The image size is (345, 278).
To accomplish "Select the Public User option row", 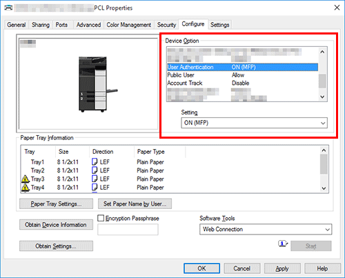I will (x=243, y=75).
